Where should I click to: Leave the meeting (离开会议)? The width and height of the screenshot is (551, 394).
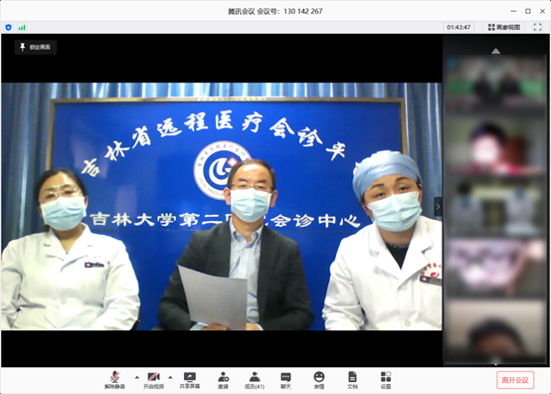(515, 380)
